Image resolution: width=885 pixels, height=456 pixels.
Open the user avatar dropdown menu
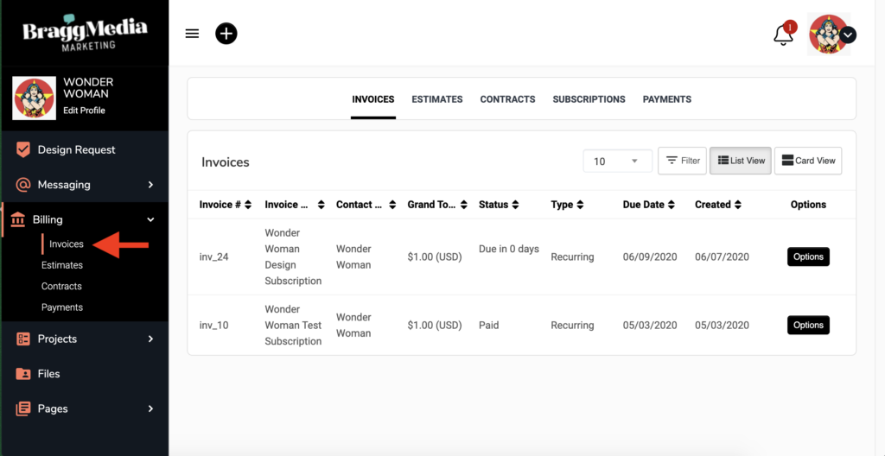pyautogui.click(x=848, y=35)
